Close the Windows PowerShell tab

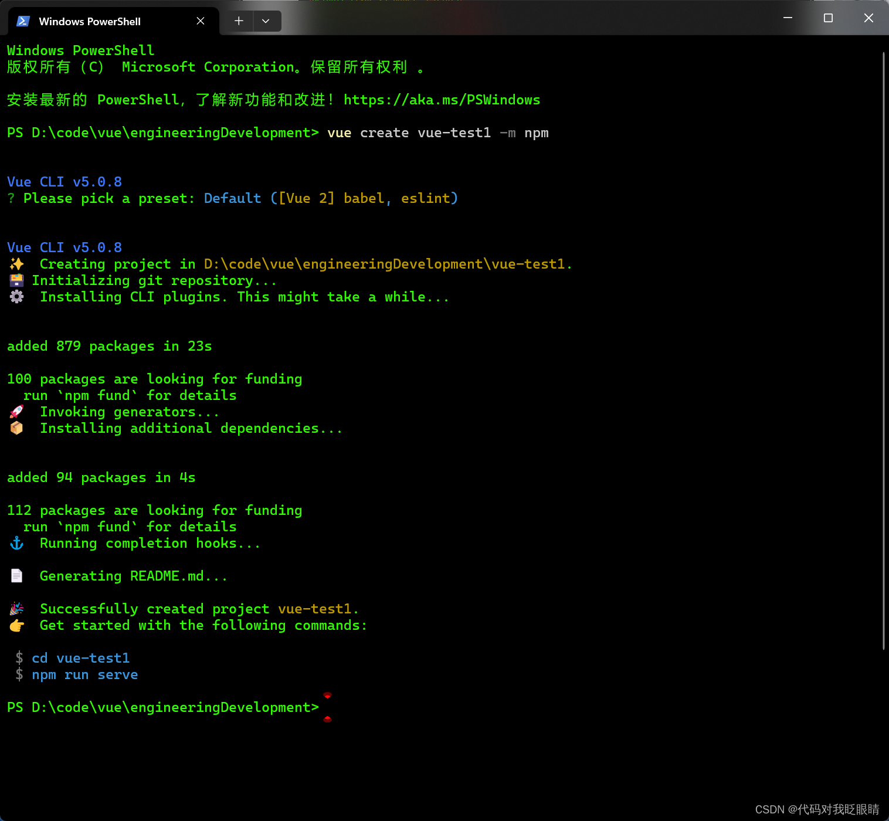point(201,21)
